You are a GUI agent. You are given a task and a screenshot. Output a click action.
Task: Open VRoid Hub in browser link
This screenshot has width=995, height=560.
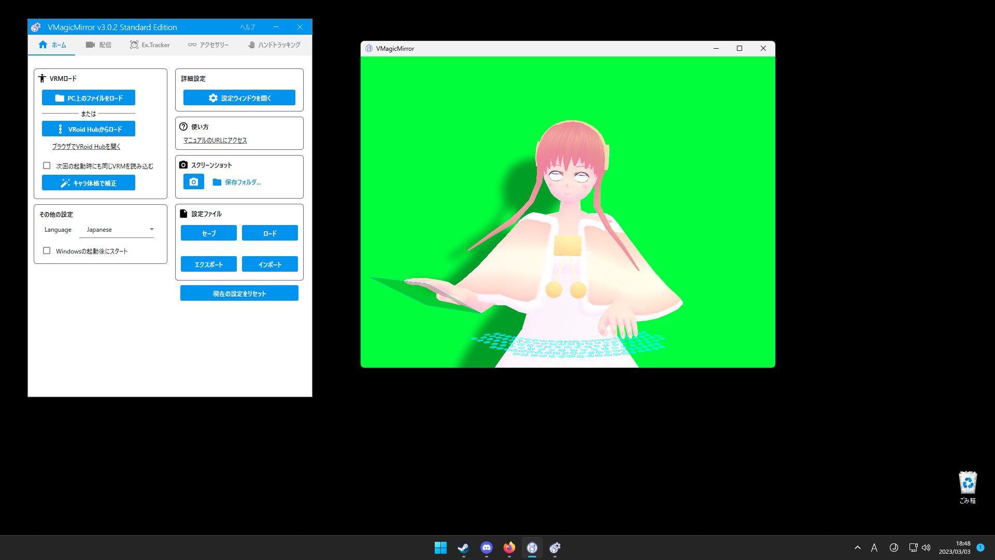[x=86, y=146]
